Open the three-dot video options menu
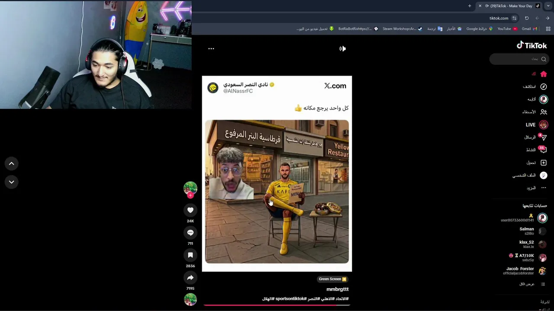554x311 pixels. [x=211, y=49]
